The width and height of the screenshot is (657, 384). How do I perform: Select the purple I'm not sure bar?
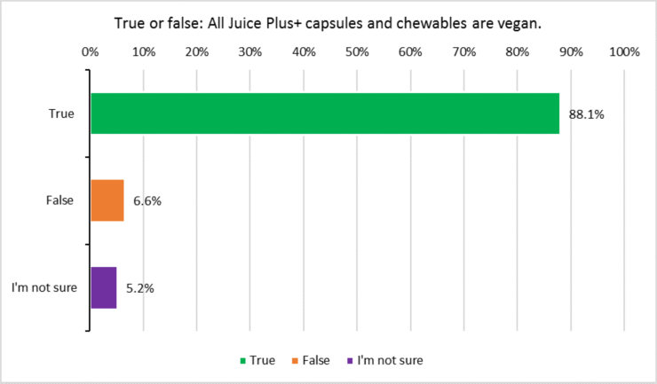pyautogui.click(x=104, y=287)
